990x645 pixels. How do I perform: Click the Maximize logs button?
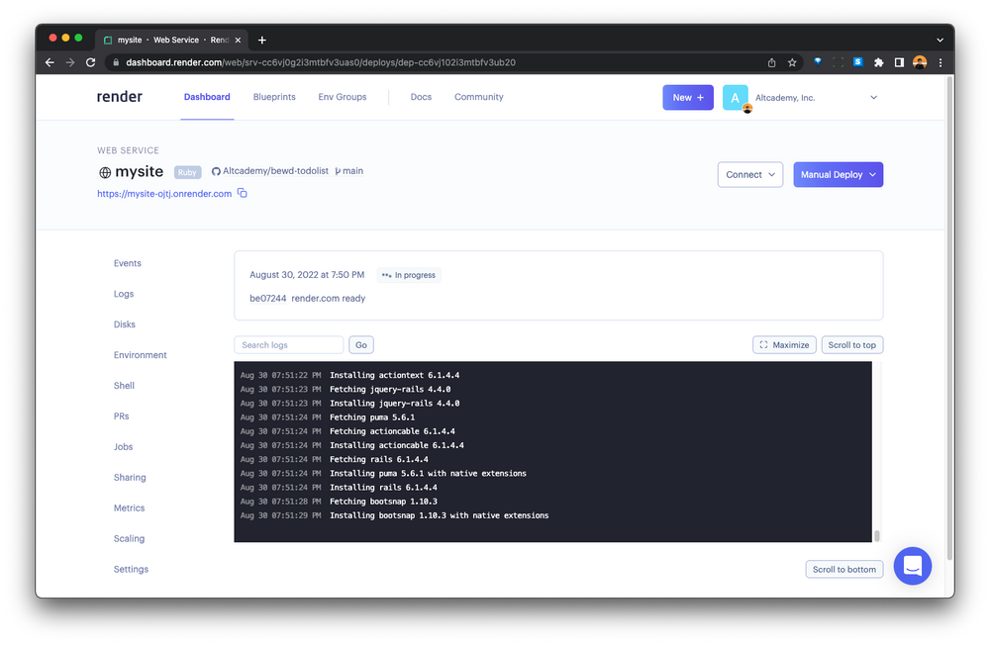point(784,345)
